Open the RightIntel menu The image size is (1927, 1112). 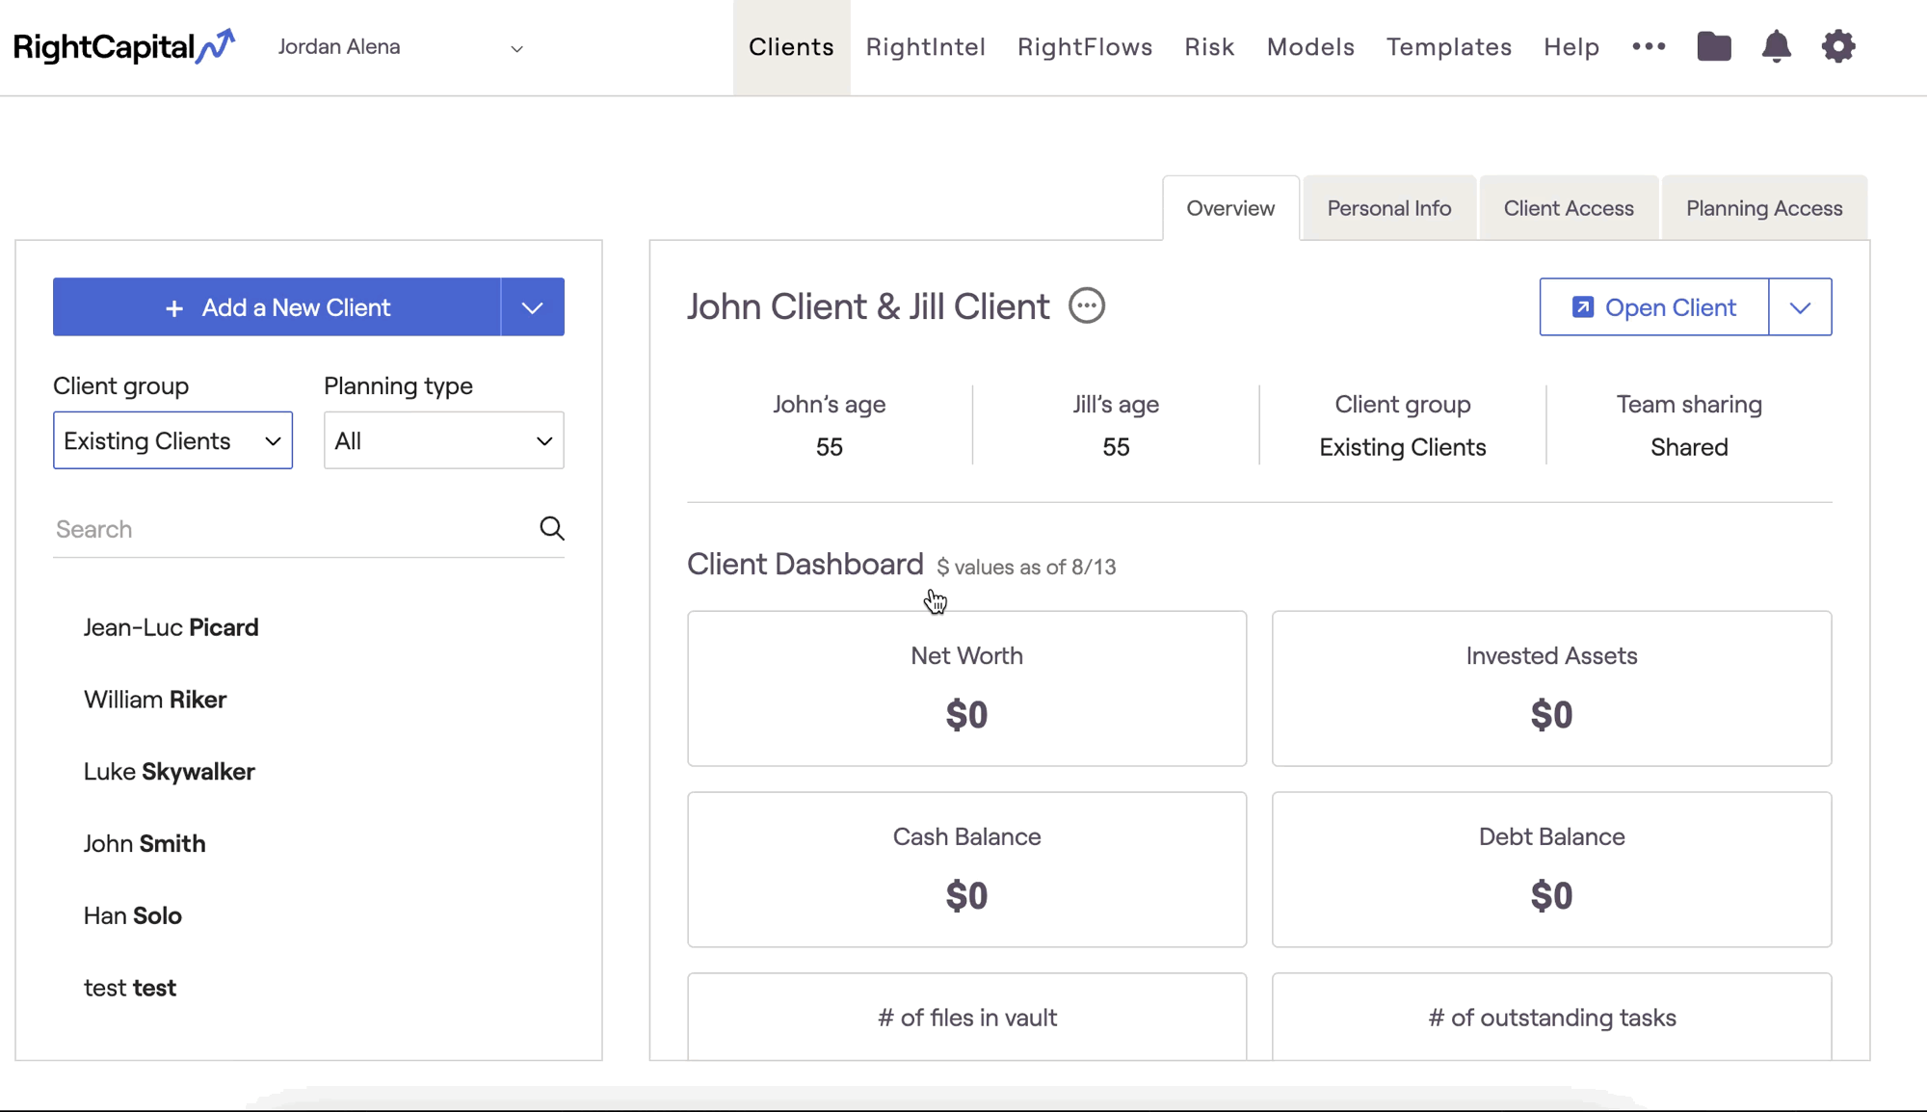[x=925, y=47]
